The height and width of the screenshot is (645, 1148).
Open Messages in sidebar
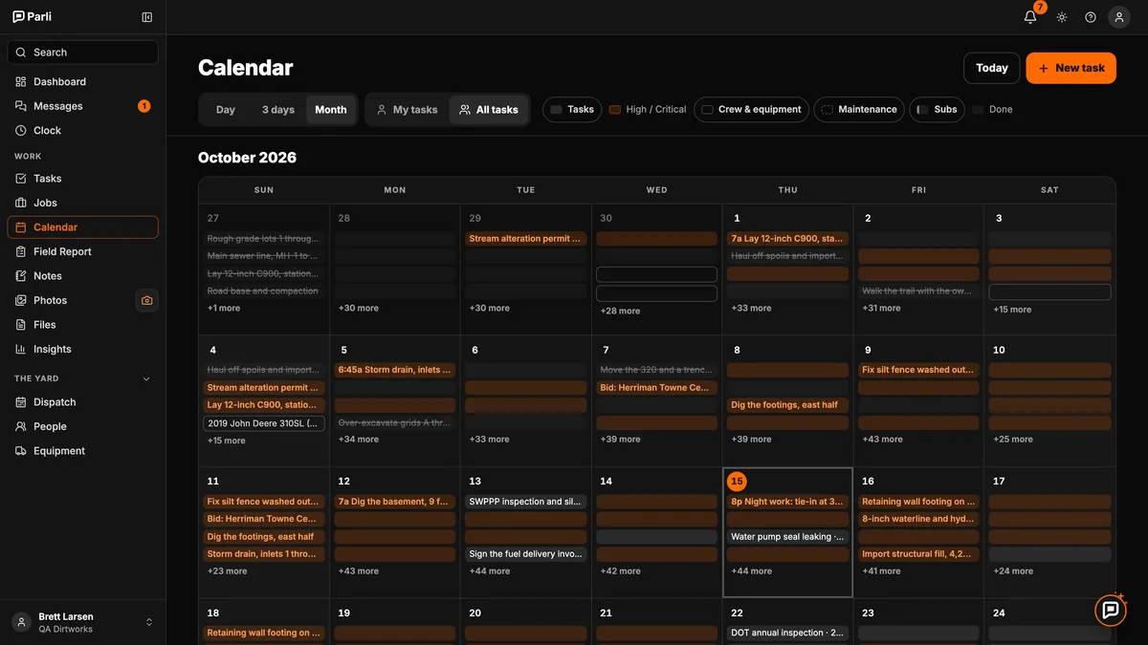coord(83,106)
